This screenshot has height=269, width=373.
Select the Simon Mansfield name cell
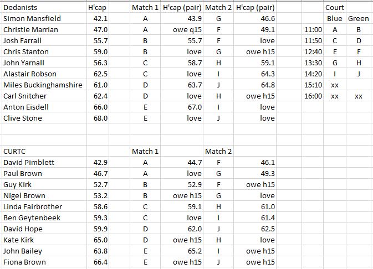(32, 19)
